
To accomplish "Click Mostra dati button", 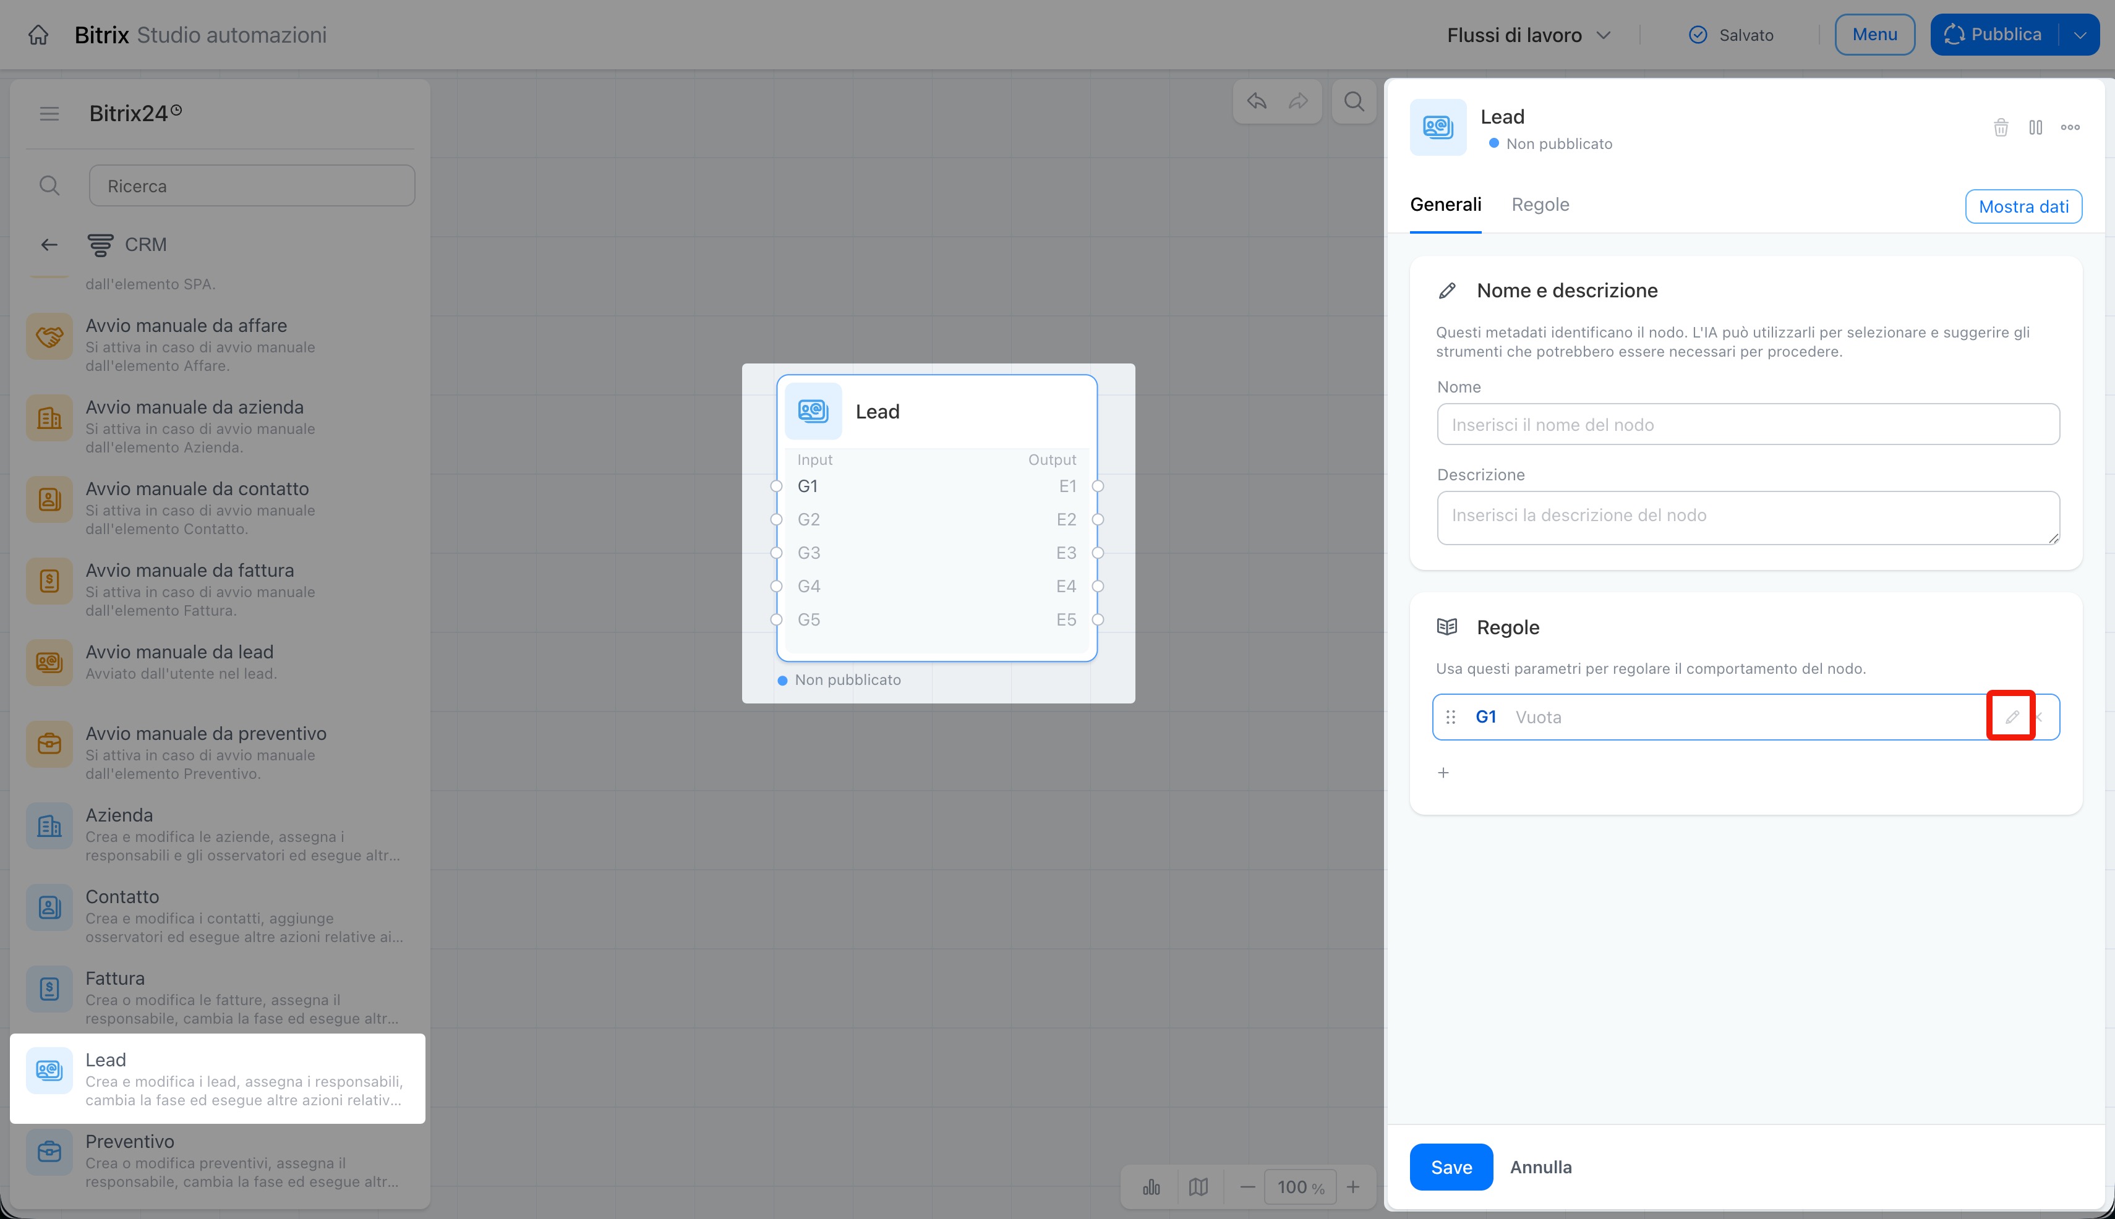I will pos(2023,207).
